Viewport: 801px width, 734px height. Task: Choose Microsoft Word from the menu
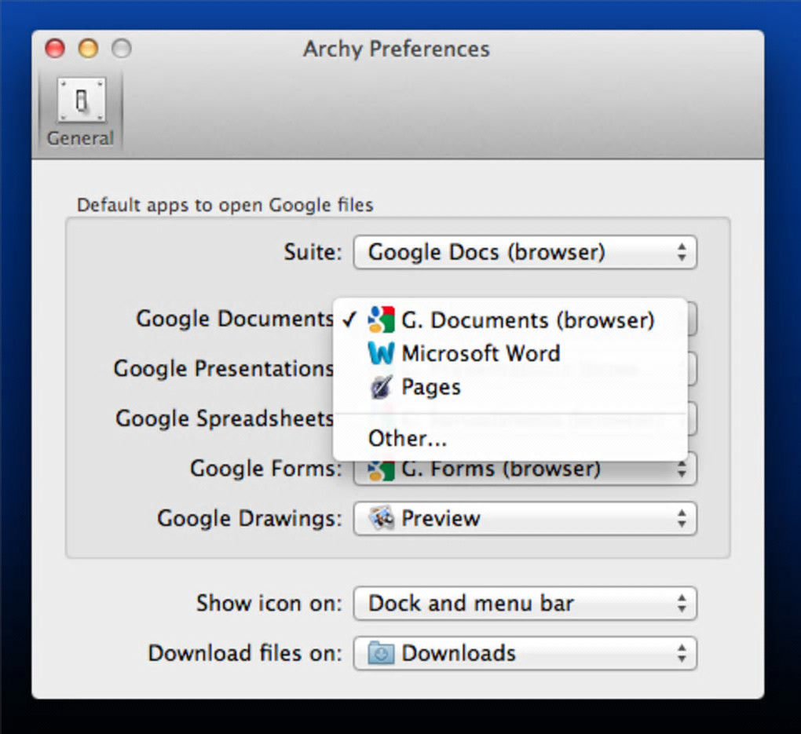coord(481,353)
